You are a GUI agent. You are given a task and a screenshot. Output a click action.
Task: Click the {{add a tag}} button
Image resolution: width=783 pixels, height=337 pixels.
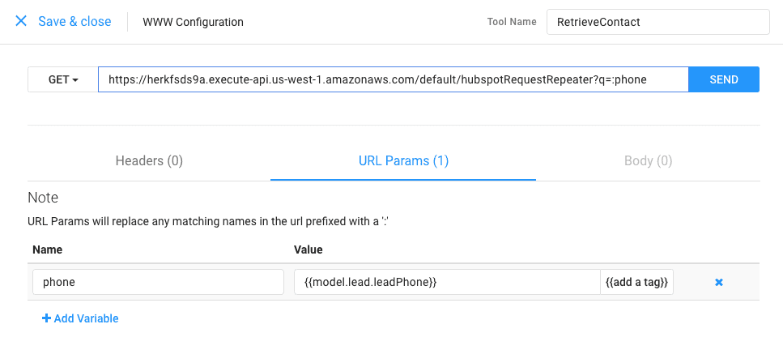click(636, 282)
